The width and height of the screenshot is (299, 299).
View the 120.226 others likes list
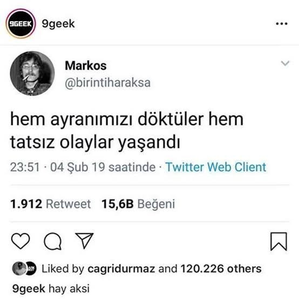click(221, 269)
